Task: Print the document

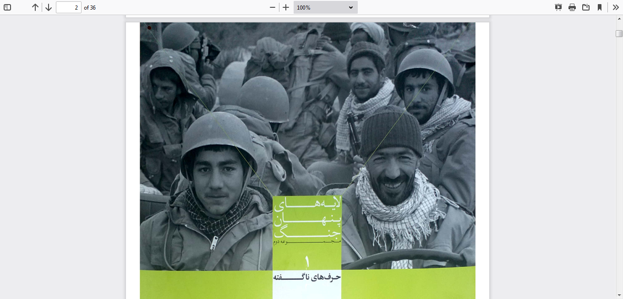Action: [572, 7]
